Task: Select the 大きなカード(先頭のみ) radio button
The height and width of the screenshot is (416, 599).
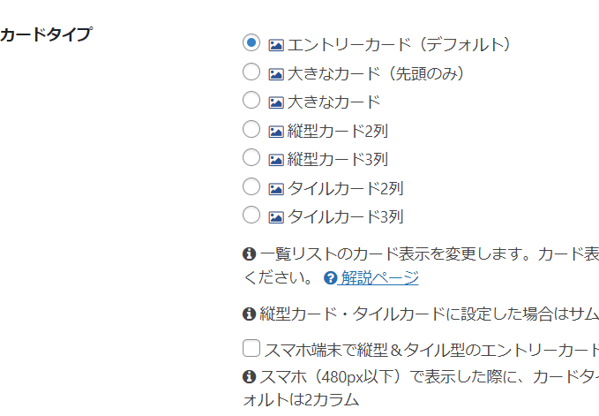Action: pyautogui.click(x=251, y=72)
